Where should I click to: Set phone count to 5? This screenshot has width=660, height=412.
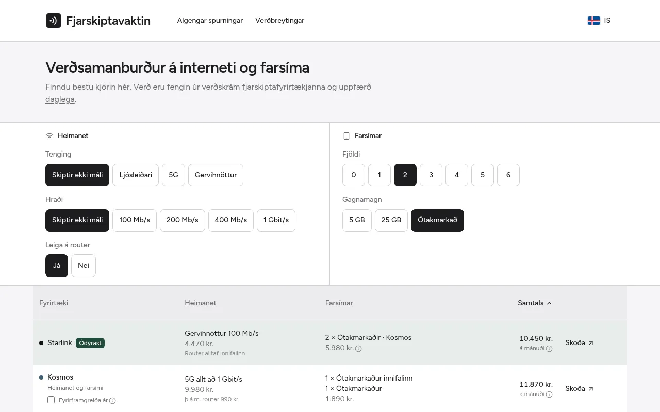click(483, 175)
